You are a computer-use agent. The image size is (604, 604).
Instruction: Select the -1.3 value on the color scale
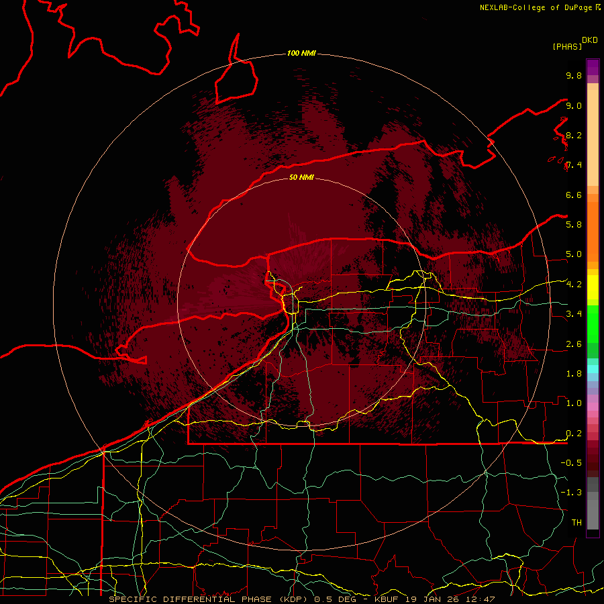(x=571, y=493)
